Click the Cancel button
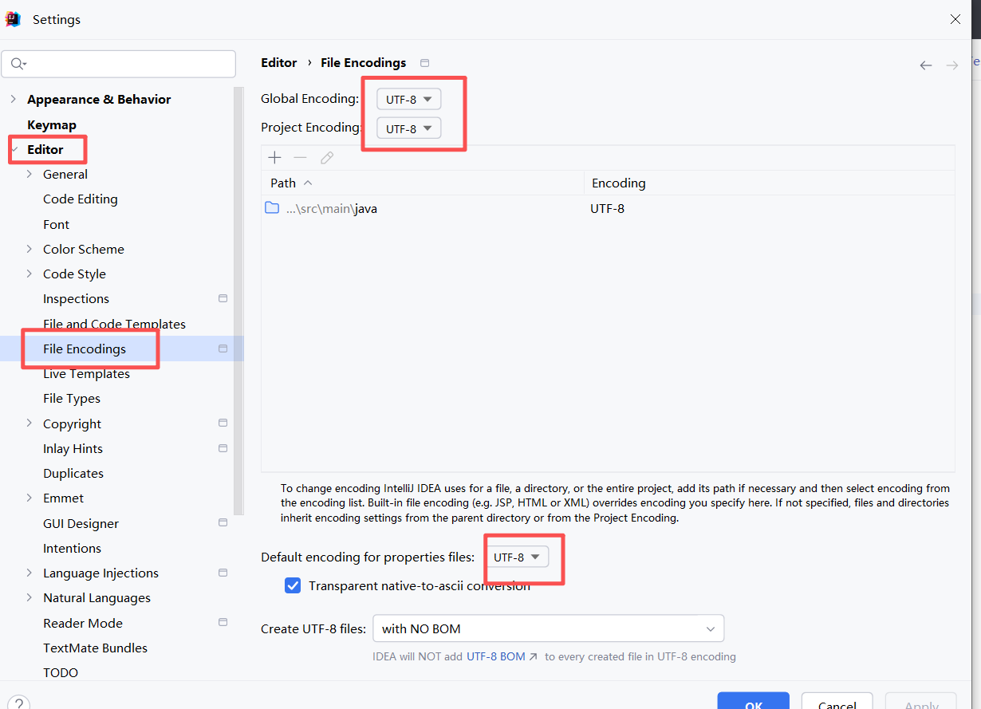This screenshot has height=709, width=981. pos(837,700)
